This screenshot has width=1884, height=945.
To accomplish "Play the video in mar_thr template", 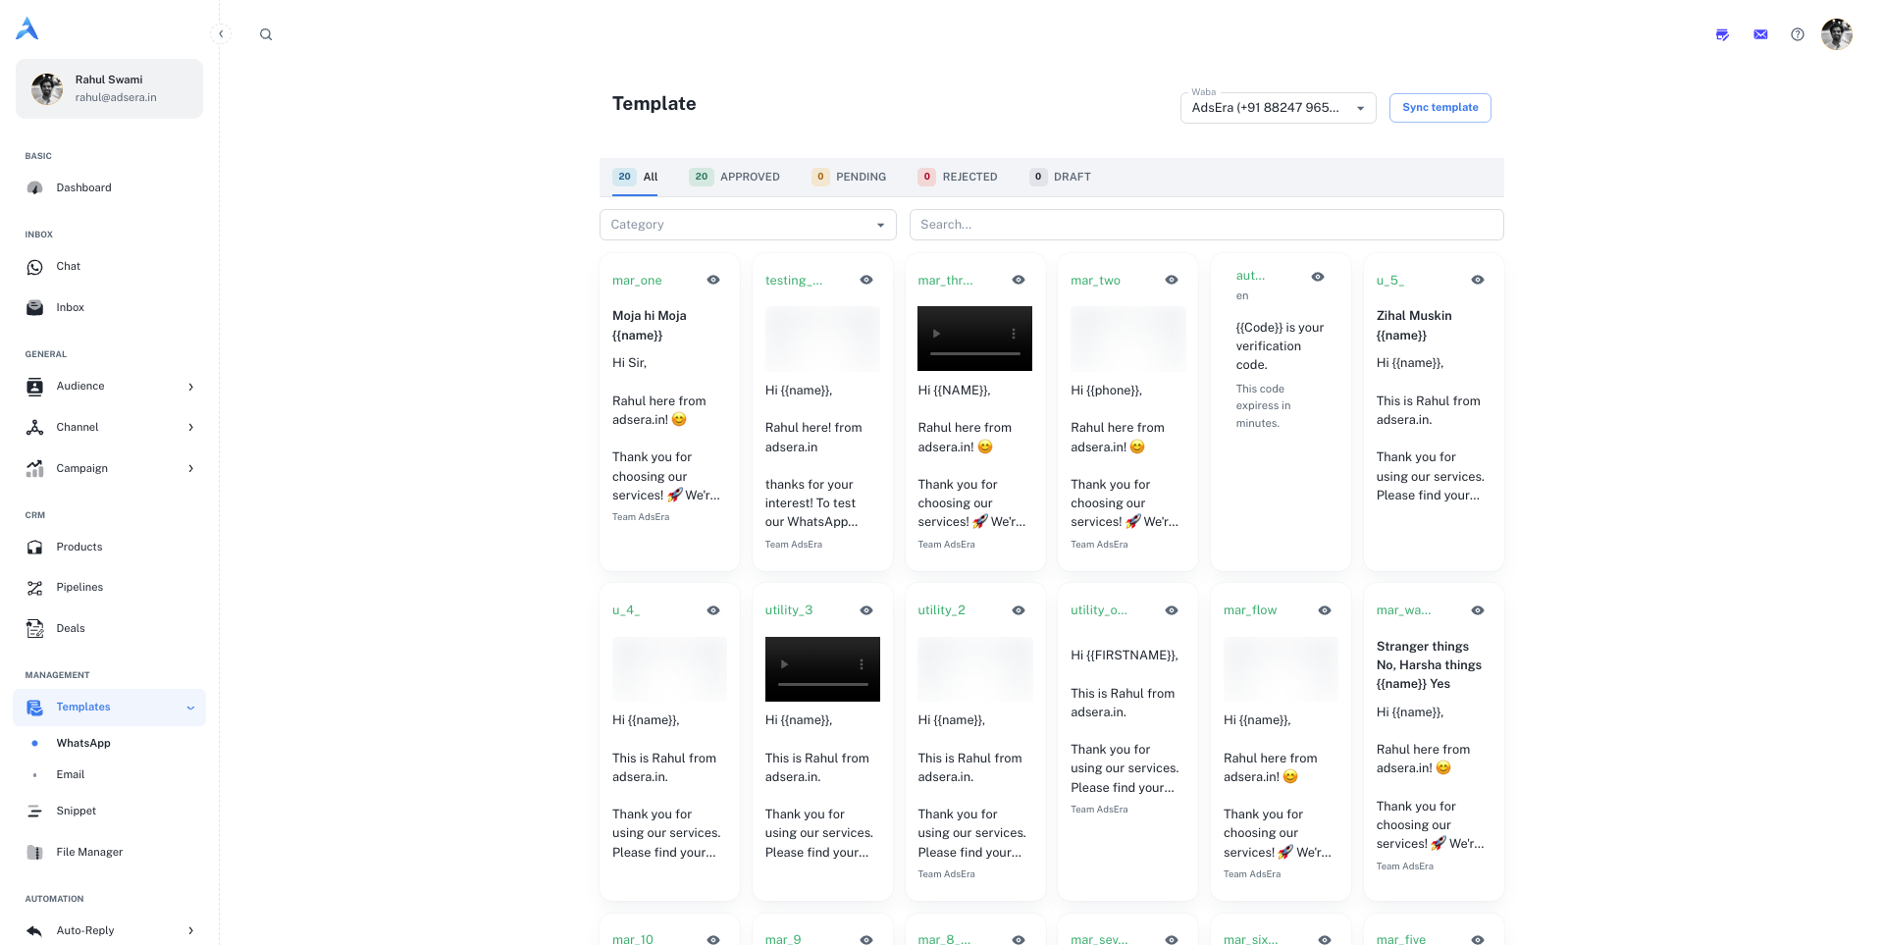I will (936, 334).
